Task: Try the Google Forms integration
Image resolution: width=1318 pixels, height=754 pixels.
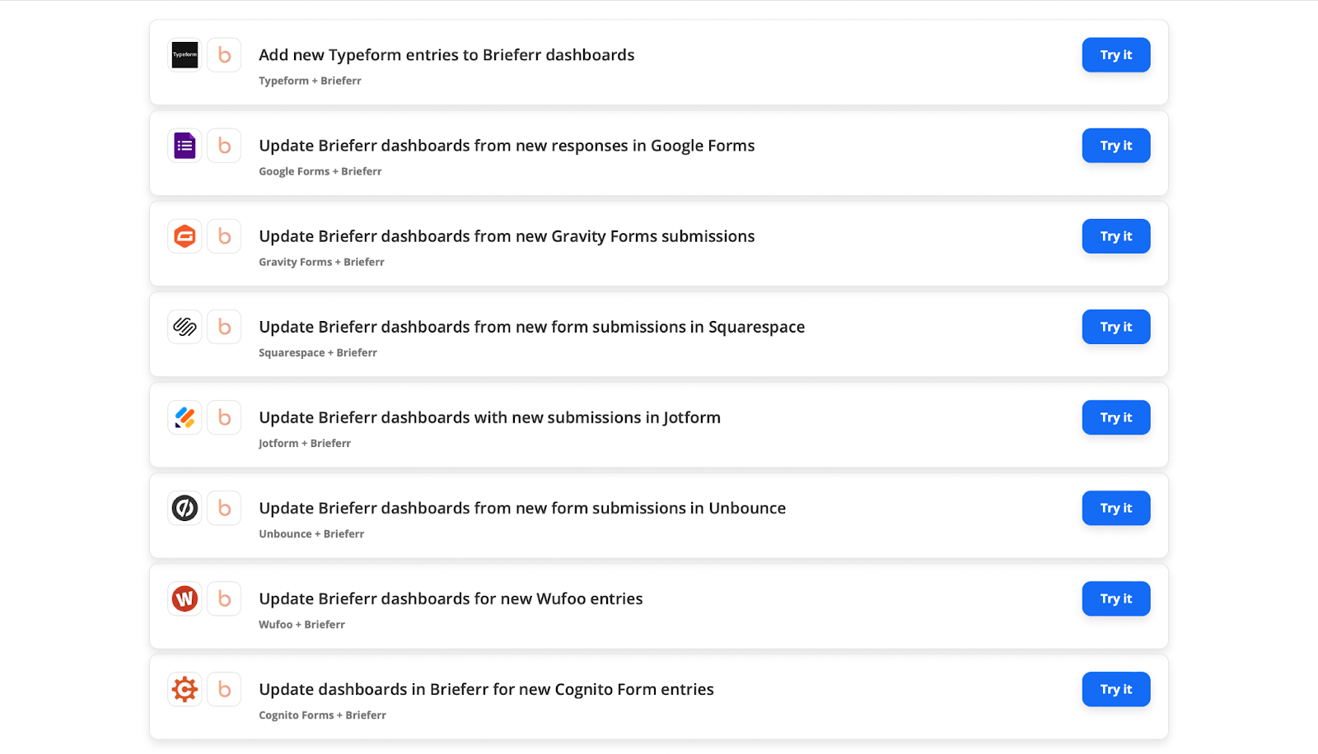Action: 1116,146
